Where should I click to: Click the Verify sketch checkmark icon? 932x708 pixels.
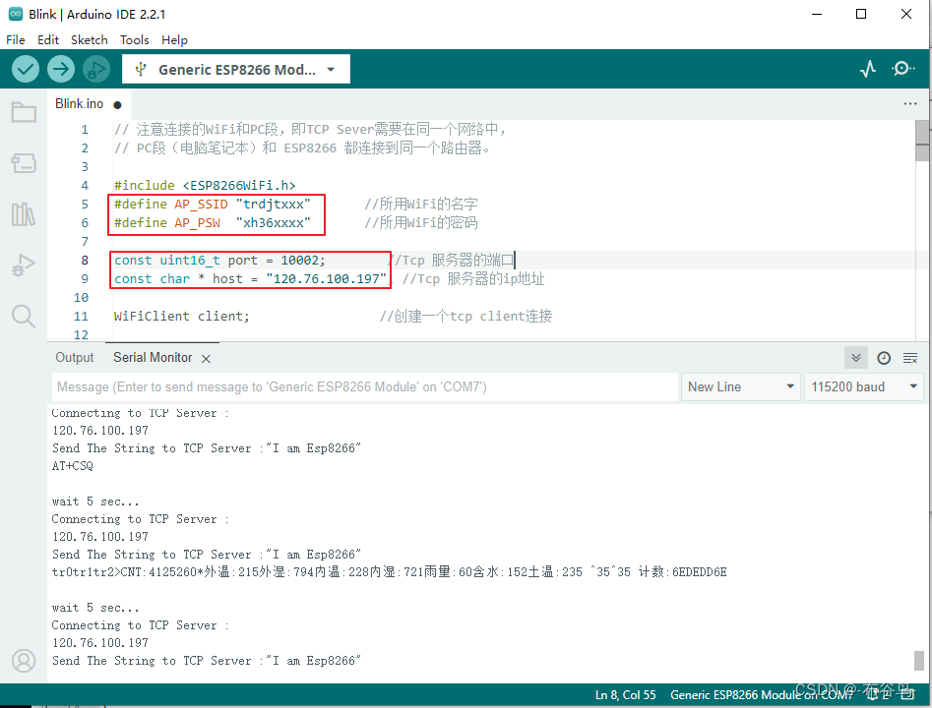(25, 69)
